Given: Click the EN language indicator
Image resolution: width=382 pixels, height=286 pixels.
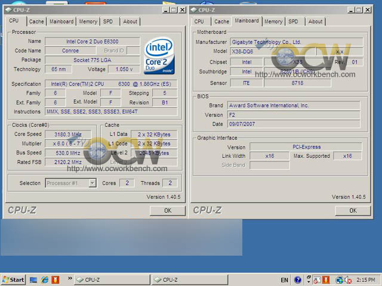Looking at the screenshot, I should tap(284, 280).
